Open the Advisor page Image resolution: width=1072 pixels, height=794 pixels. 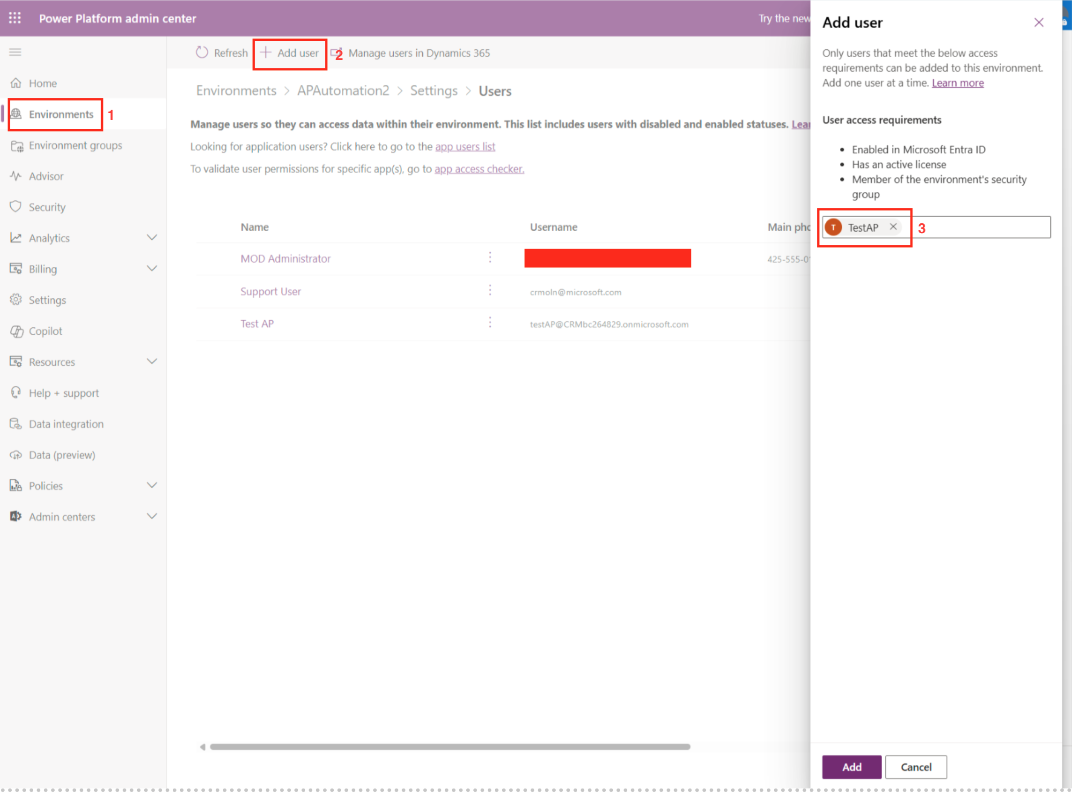46,176
